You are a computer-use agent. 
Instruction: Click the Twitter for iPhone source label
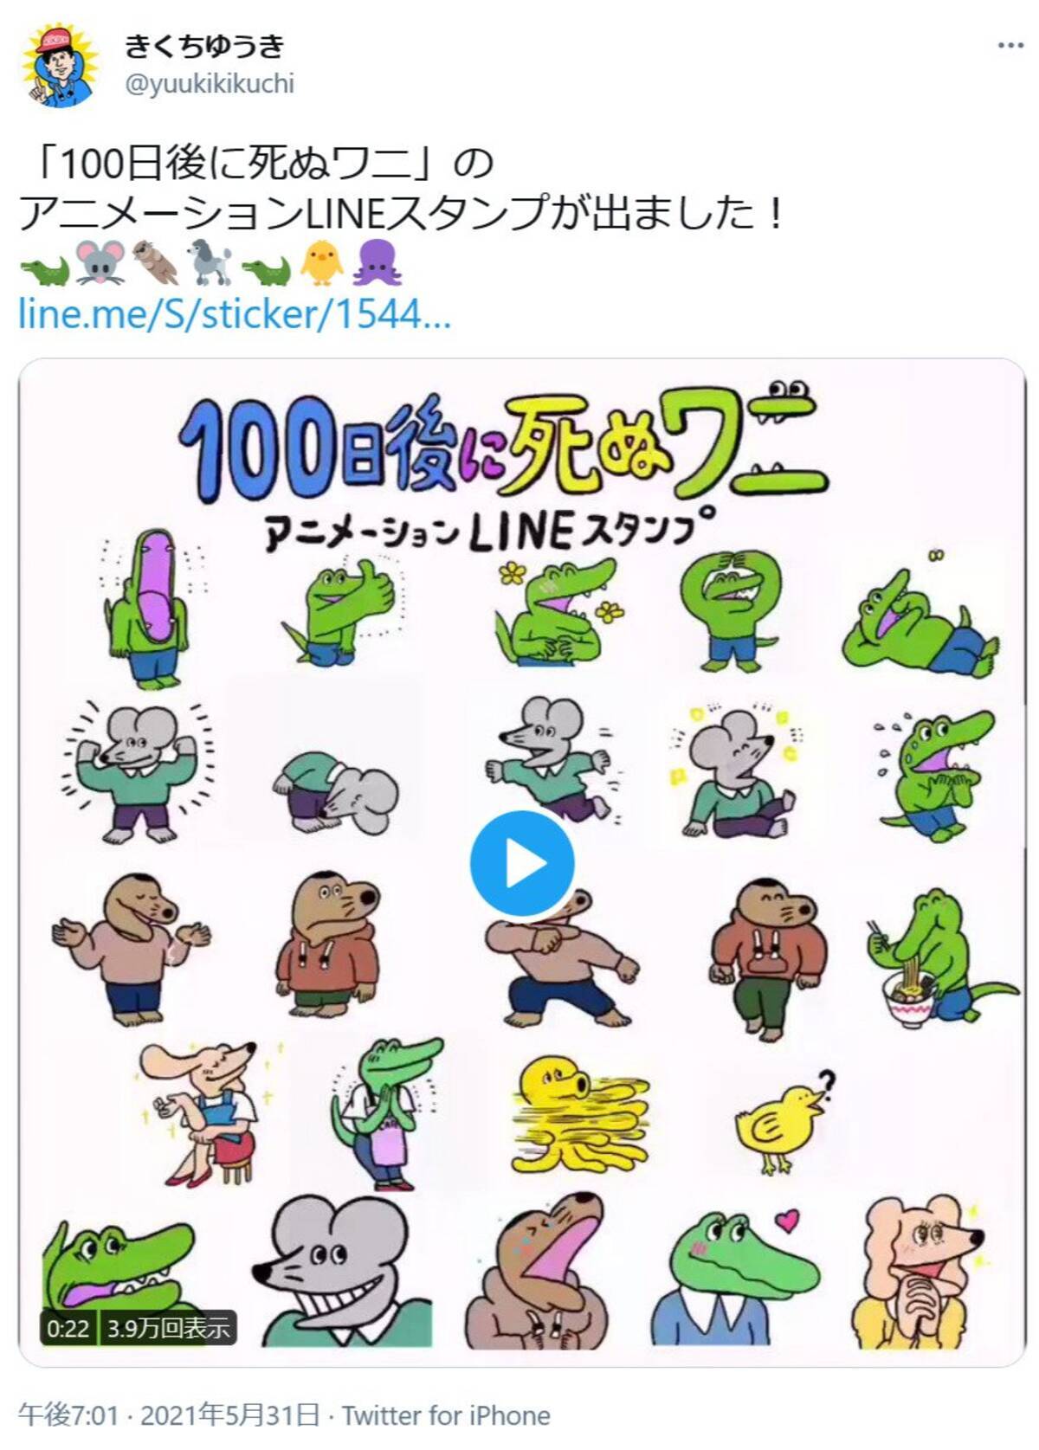[446, 1415]
